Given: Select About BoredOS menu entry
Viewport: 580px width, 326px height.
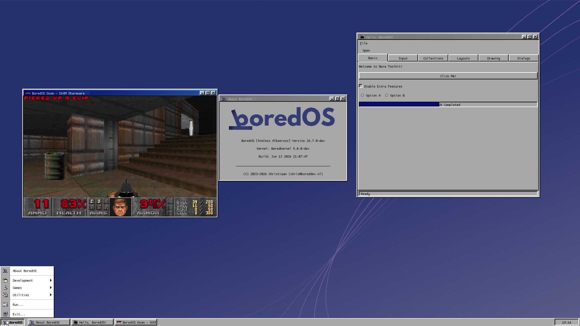Looking at the screenshot, I should tap(27, 271).
